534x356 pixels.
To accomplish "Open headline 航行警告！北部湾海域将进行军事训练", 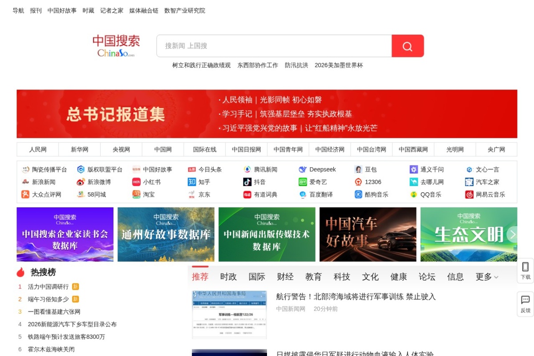I will (356, 297).
